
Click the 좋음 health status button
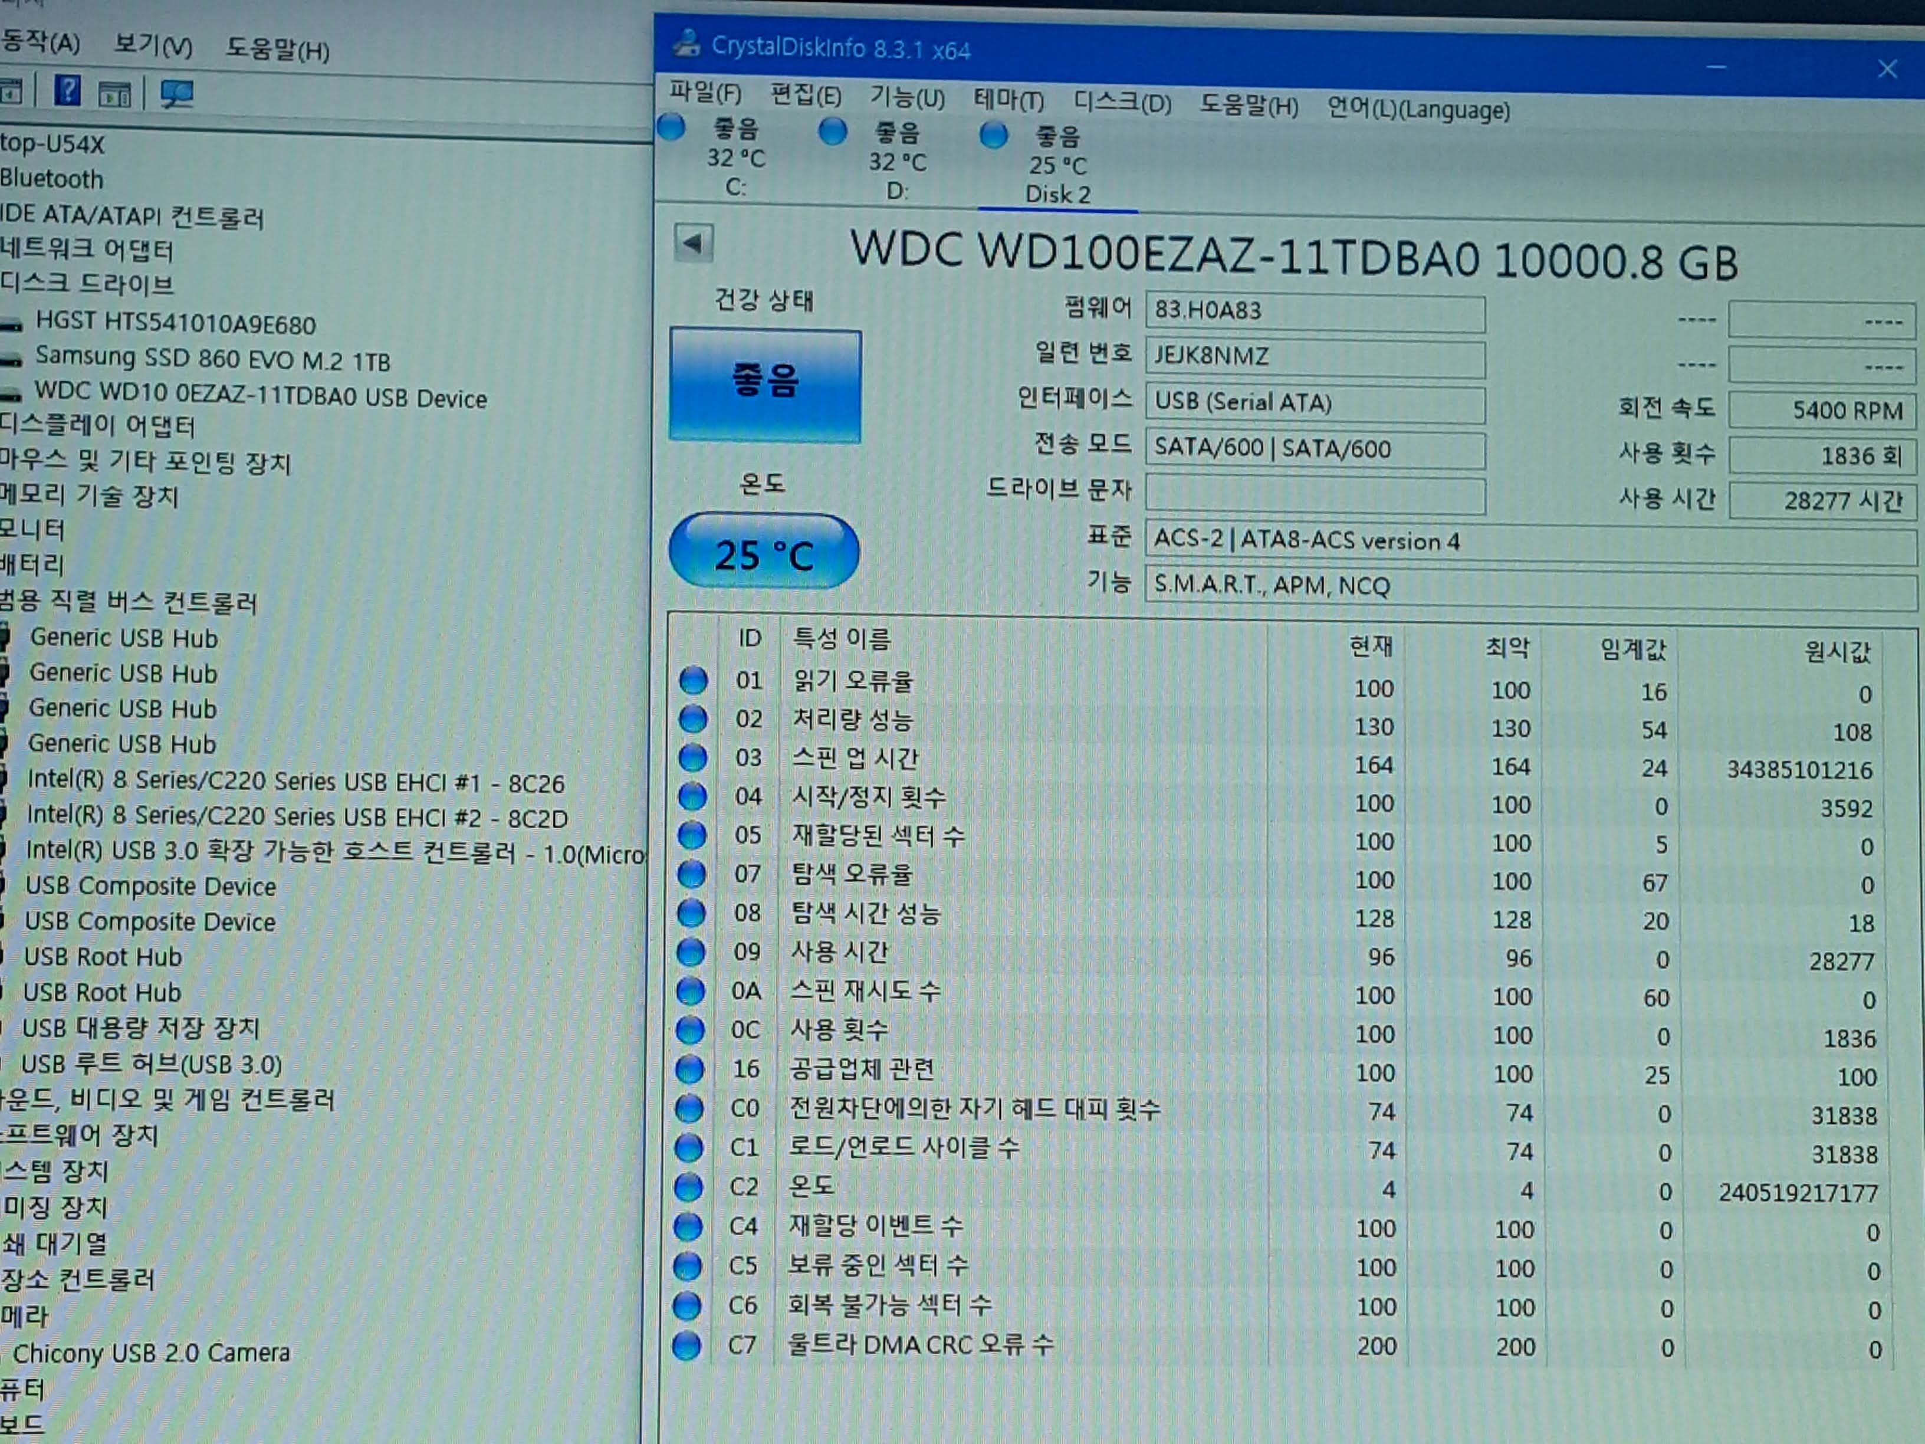[x=765, y=385]
